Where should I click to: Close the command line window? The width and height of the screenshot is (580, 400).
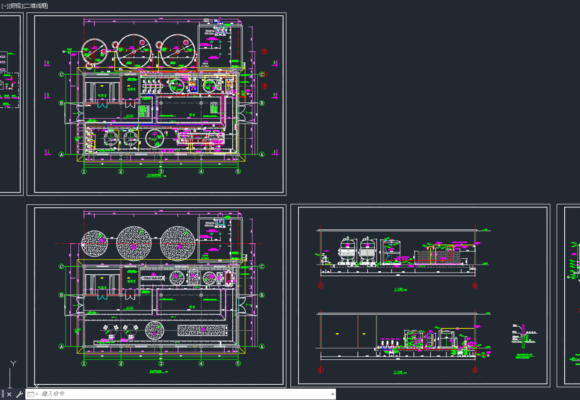(9, 394)
